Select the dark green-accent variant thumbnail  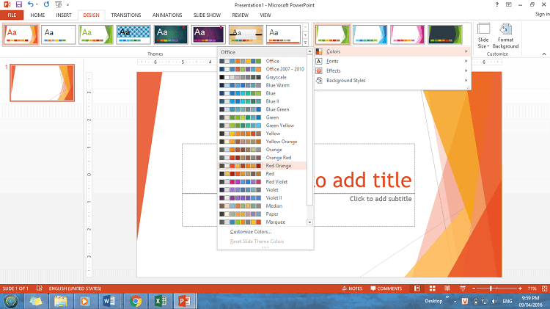[x=445, y=34]
